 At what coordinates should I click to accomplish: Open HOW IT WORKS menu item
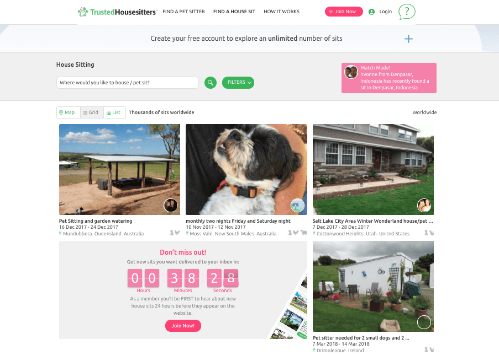[281, 12]
